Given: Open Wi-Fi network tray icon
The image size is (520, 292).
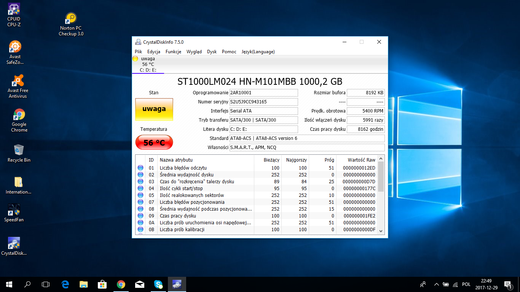Looking at the screenshot, I should (x=456, y=284).
